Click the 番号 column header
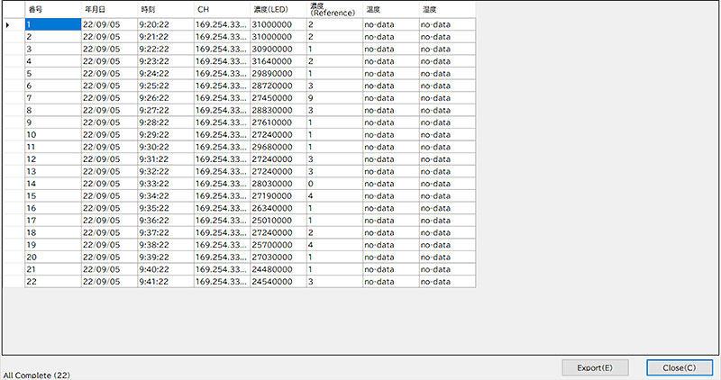This screenshot has width=721, height=380. click(52, 9)
